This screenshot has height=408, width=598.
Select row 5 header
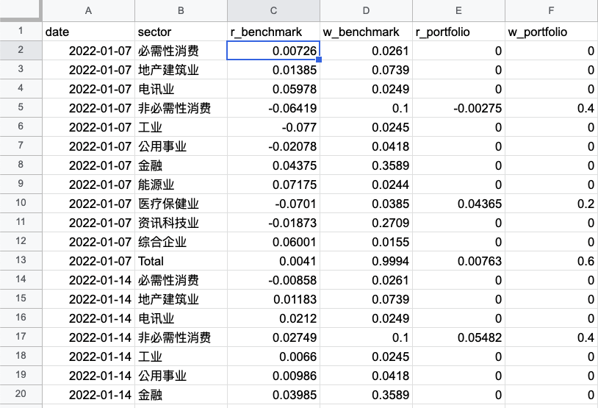(21, 107)
